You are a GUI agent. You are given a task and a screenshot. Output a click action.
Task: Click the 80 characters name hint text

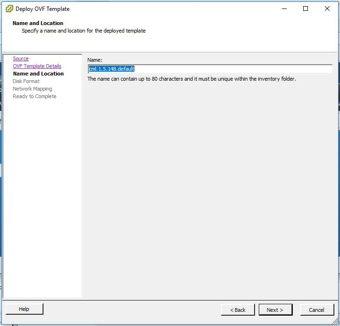(192, 79)
